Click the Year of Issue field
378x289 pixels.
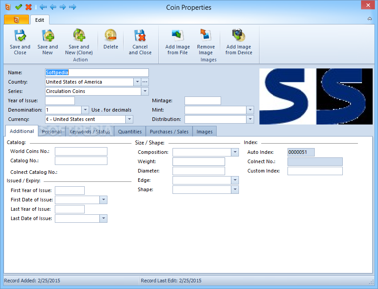point(60,101)
